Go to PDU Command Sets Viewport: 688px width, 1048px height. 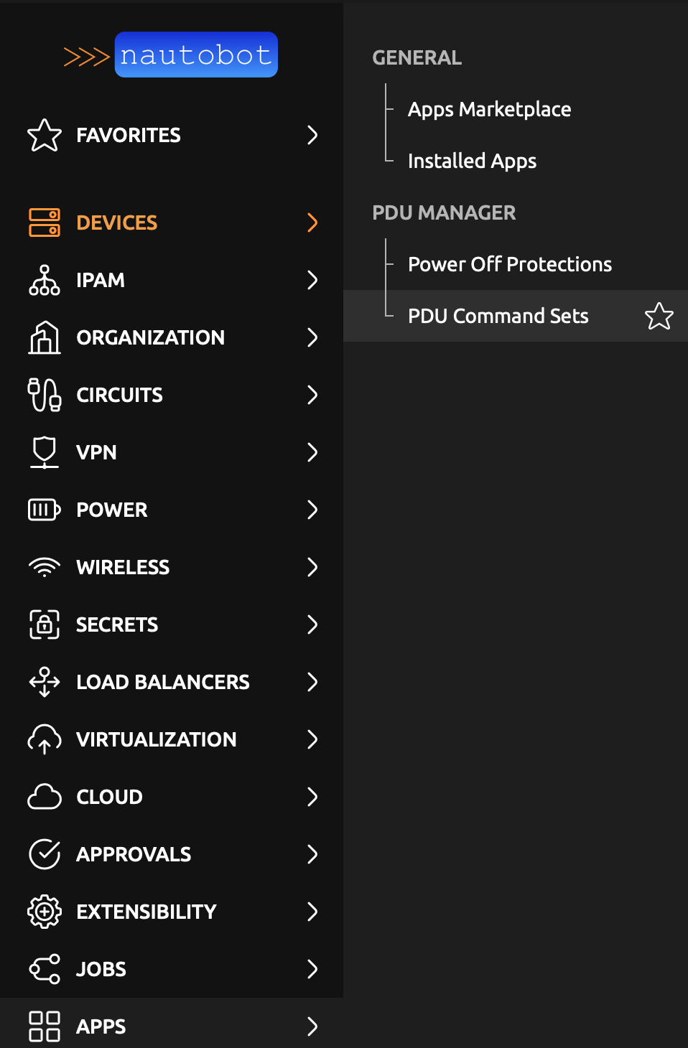[x=498, y=316]
